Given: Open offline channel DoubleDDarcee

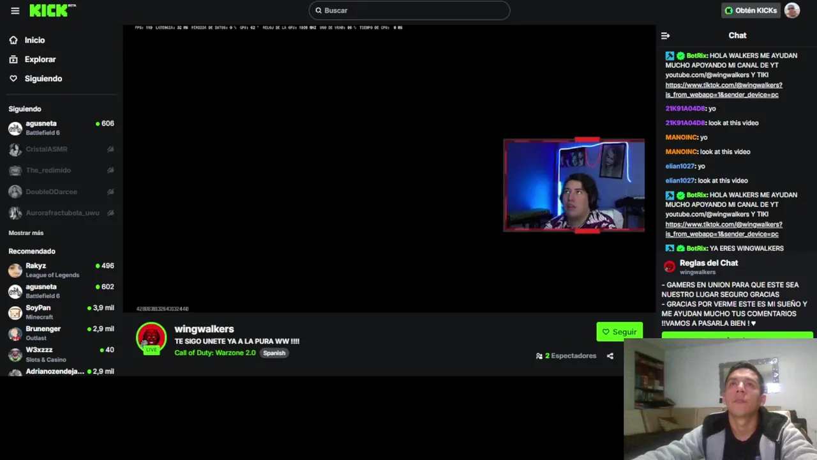Looking at the screenshot, I should tap(61, 192).
